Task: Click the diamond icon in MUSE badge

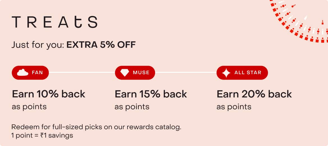Action: tap(125, 73)
